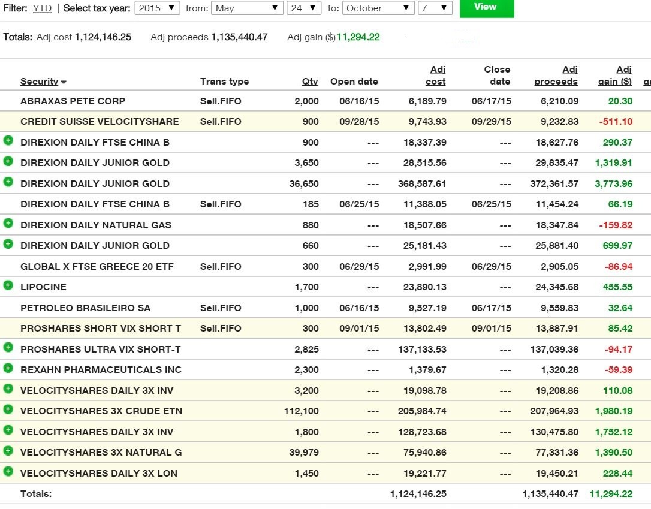Viewport: 651px width, 509px height.
Task: Expand VELOCITYSHARES DAILY 3X INV 1,800 row
Action: pyautogui.click(x=8, y=430)
